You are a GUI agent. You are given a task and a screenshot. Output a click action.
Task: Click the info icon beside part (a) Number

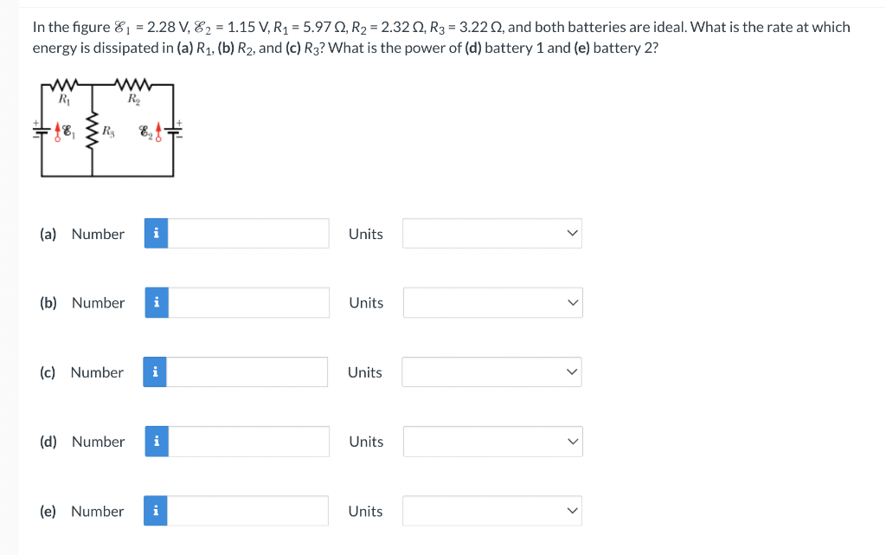coord(156,233)
